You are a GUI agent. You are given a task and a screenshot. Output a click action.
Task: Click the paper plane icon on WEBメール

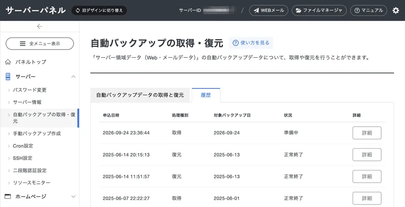pos(256,10)
